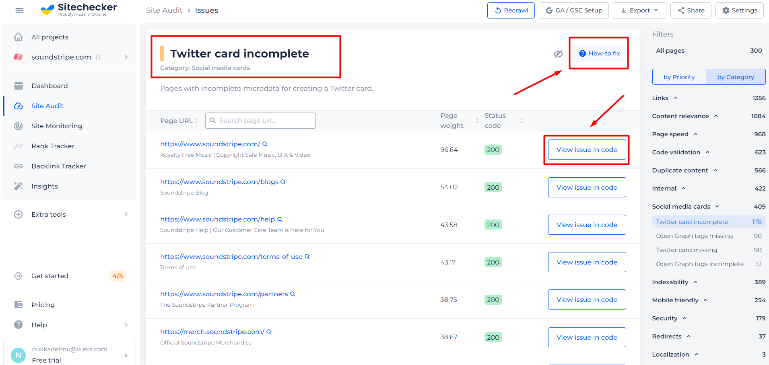Viewport: 769px width, 365px height.
Task: View issue in code for /blogs page
Action: point(587,187)
